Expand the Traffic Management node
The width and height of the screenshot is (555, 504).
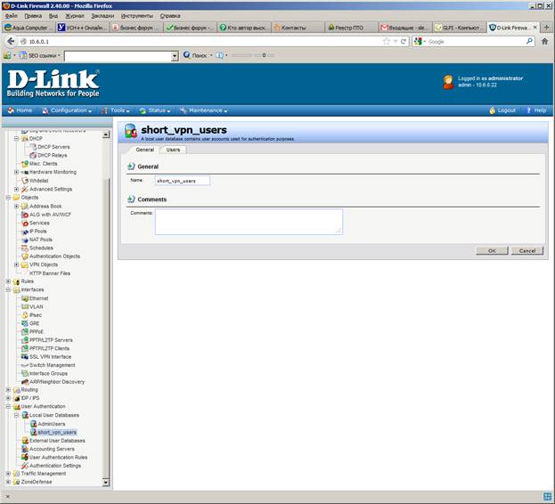pyautogui.click(x=8, y=474)
